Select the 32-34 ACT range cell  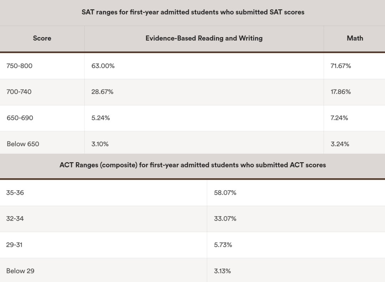[x=15, y=219]
